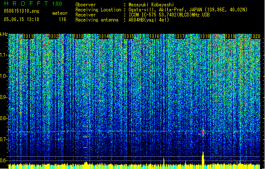265x169 pixels.
Task: Click the 1318 time marker label
Action: 205,36
